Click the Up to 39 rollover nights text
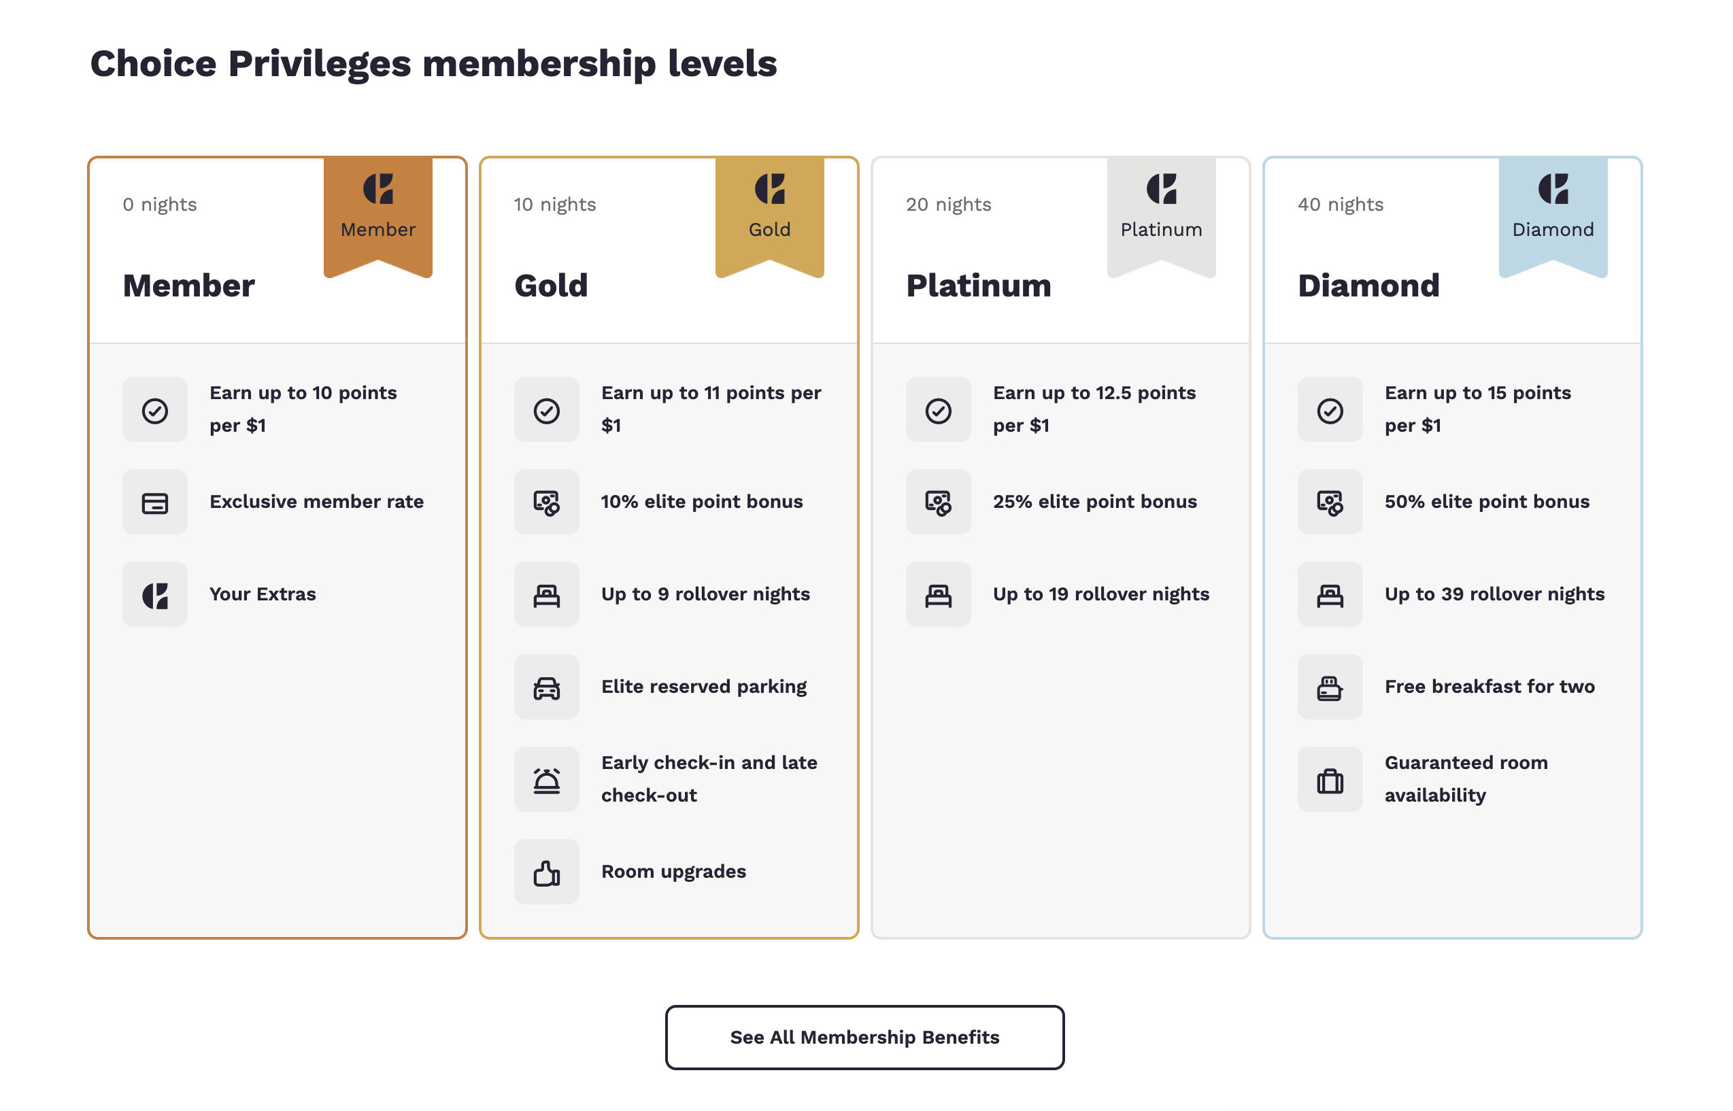The height and width of the screenshot is (1111, 1733). pos(1495,594)
